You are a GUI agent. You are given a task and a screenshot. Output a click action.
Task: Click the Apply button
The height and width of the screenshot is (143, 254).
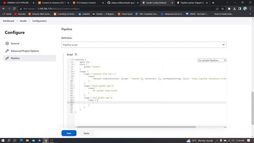click(x=87, y=133)
